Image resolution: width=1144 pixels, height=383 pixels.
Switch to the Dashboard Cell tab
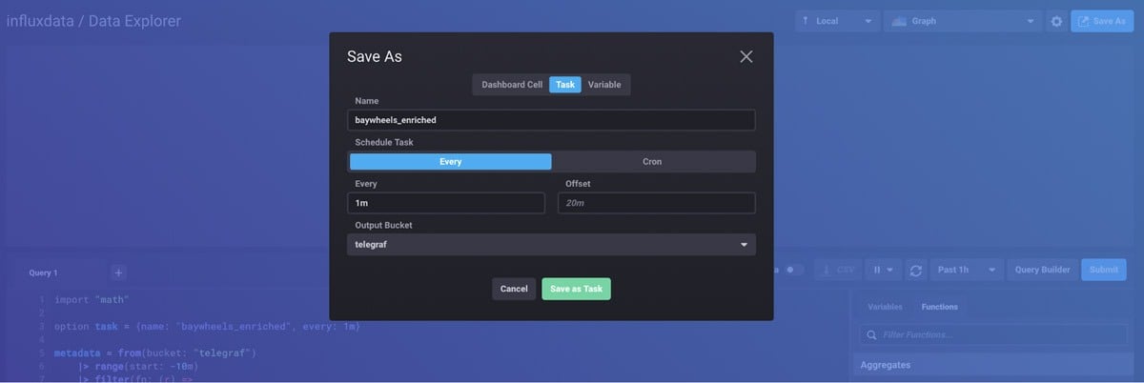[x=511, y=85]
